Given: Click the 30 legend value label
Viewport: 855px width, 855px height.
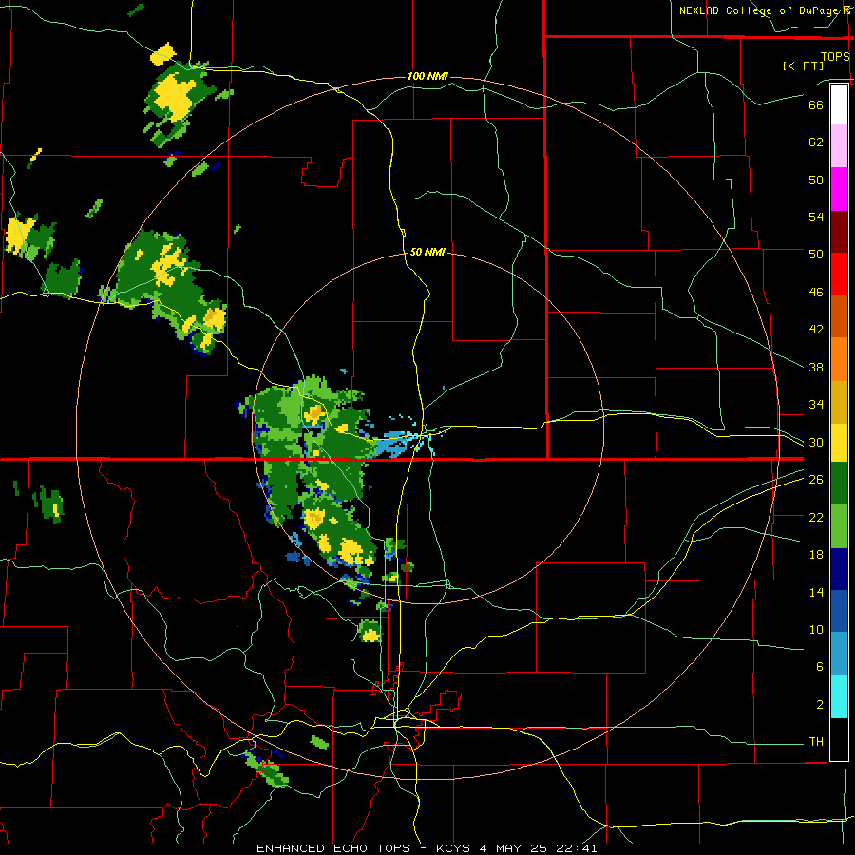Looking at the screenshot, I should 816,442.
